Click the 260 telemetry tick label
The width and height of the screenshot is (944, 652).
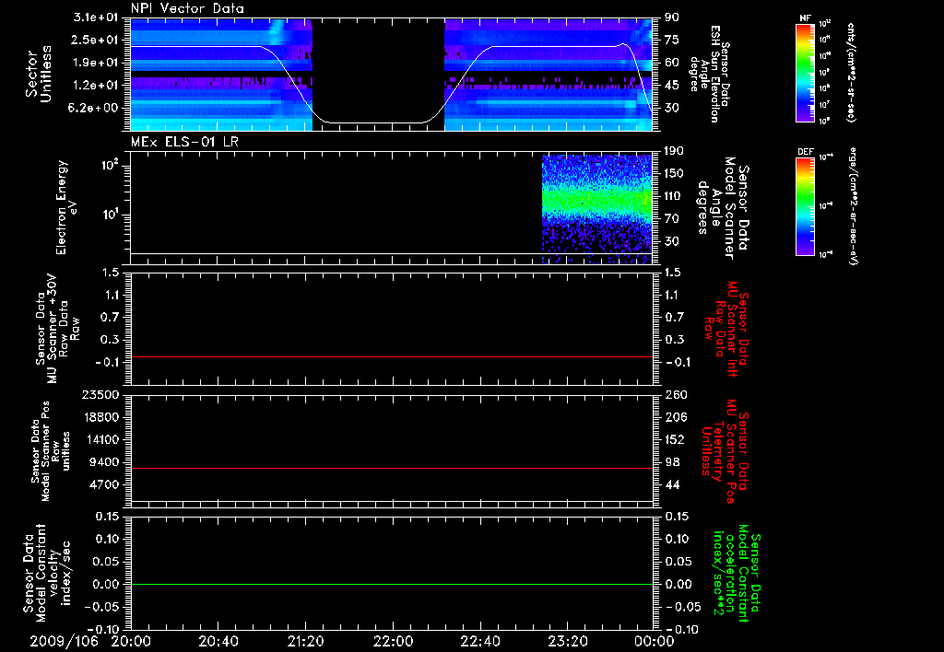676,394
